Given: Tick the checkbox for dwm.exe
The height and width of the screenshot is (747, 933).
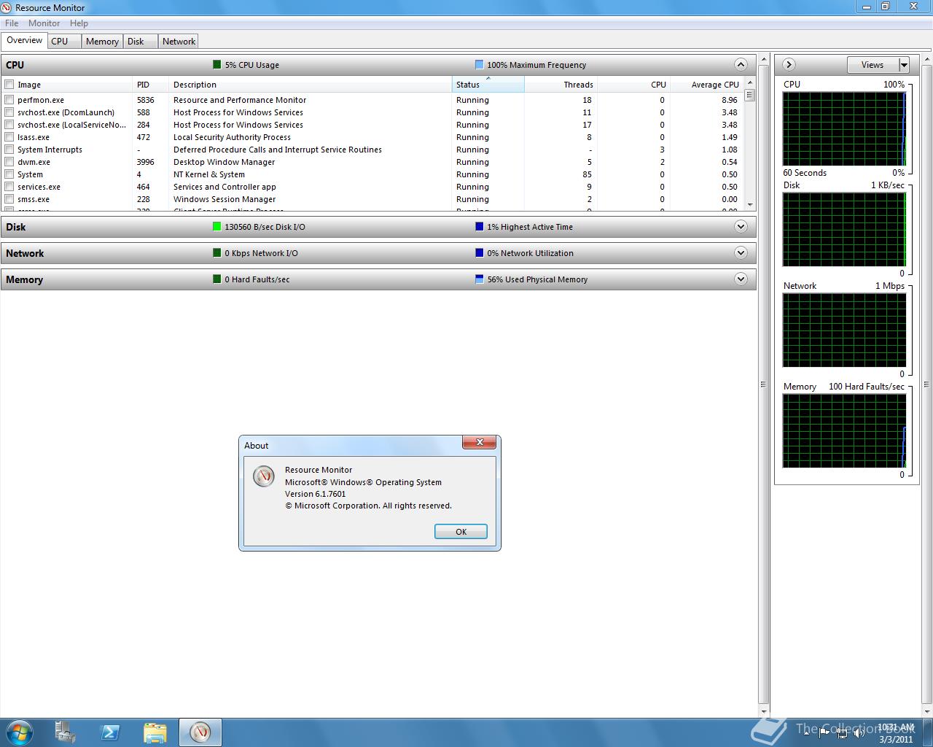Looking at the screenshot, I should 9,162.
